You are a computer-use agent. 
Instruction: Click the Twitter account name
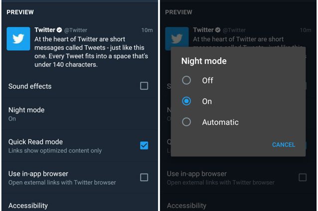(45, 30)
